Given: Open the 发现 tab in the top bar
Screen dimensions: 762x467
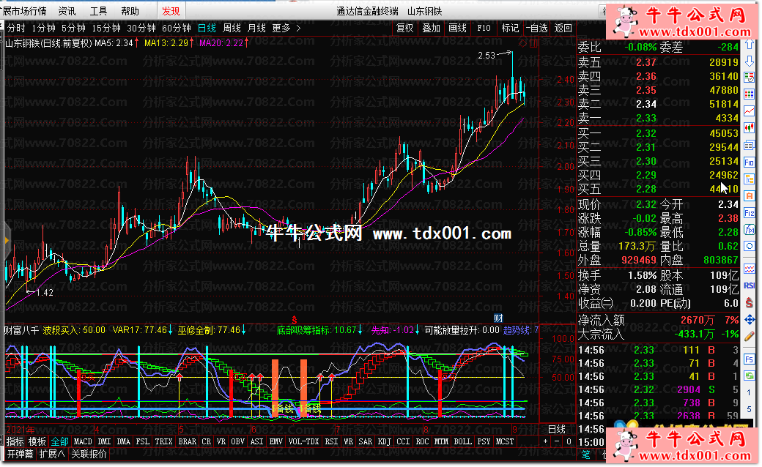Looking at the screenshot, I should pos(171,11).
